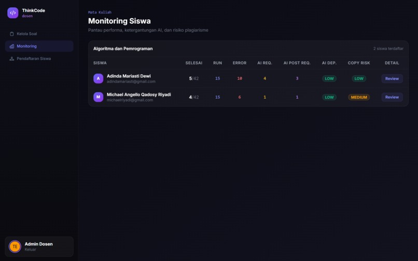The width and height of the screenshot is (418, 261).
Task: Click the '2 siswa terdaftar' count text
Action: click(x=388, y=49)
